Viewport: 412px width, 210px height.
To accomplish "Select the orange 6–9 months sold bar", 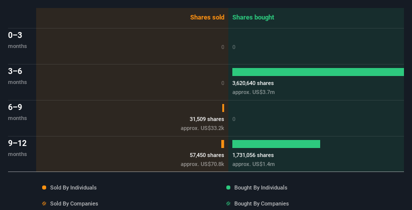I will tap(223, 108).
